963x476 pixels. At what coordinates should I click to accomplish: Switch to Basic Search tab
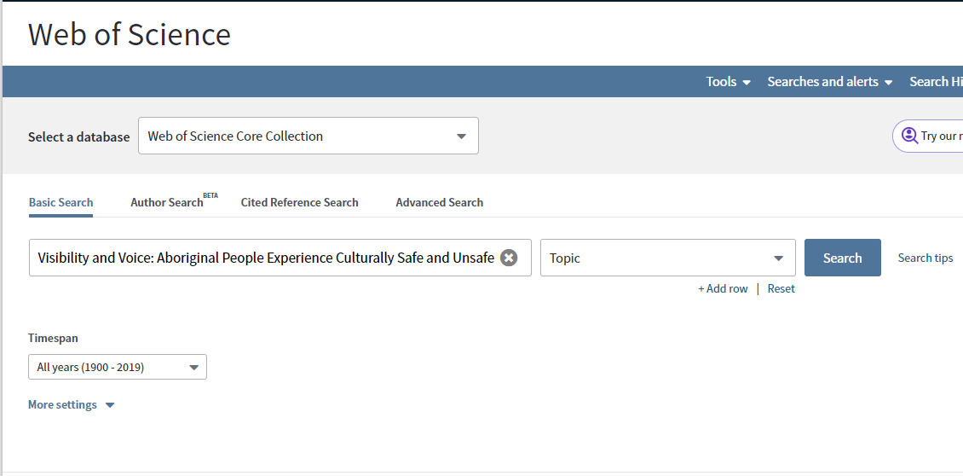61,202
